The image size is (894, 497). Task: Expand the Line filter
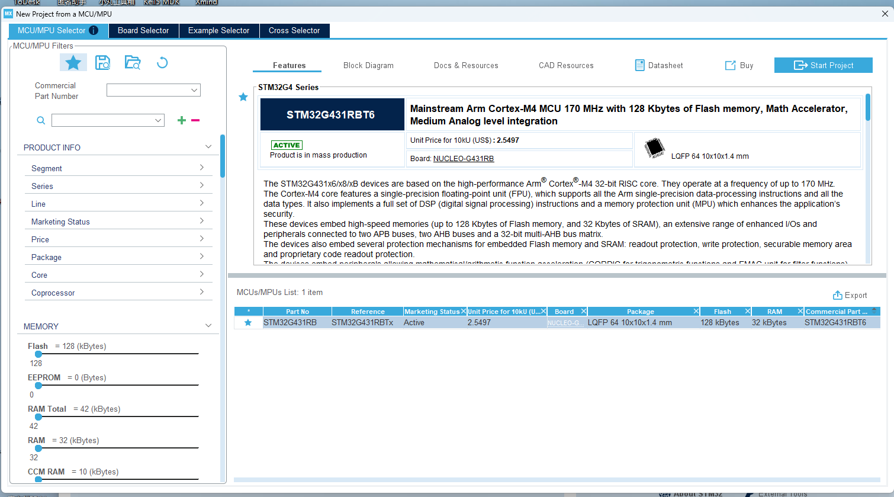pos(201,203)
